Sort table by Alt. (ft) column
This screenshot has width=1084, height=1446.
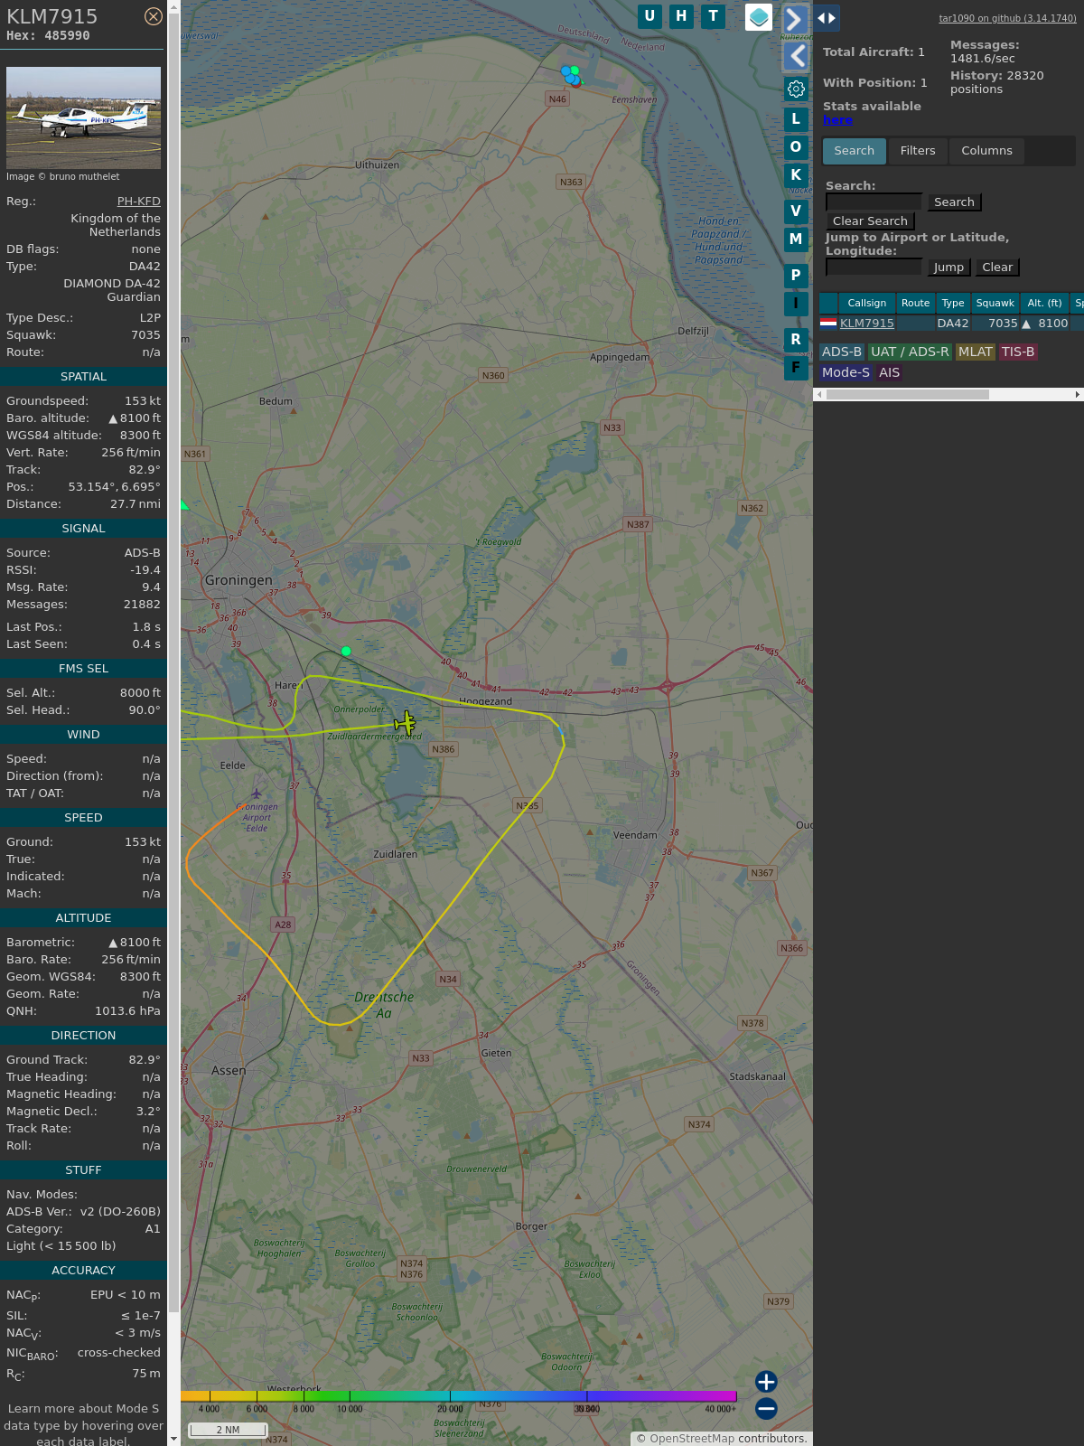point(1044,304)
